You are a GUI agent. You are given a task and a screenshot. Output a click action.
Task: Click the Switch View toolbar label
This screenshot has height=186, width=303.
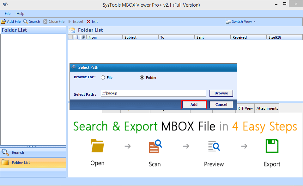(242, 22)
